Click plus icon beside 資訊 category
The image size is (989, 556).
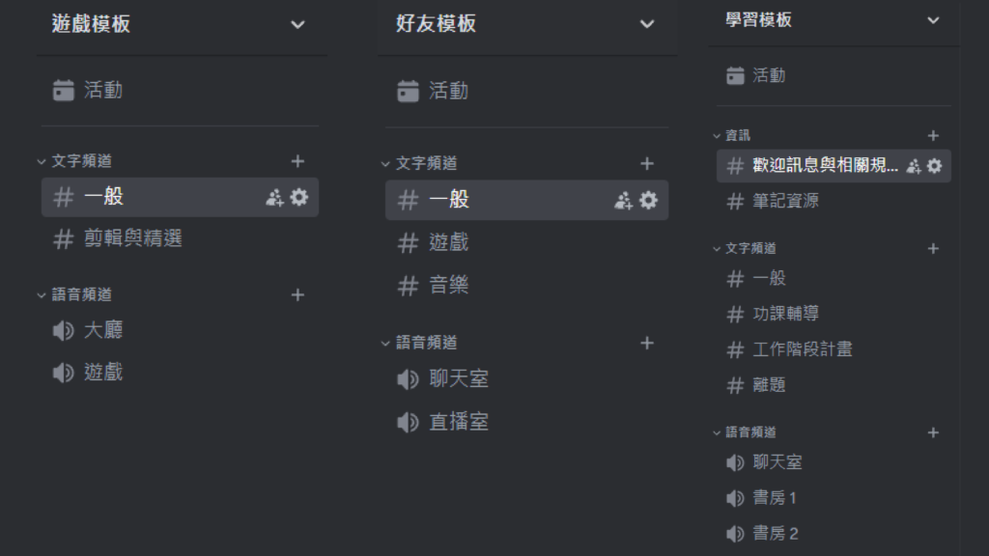934,135
